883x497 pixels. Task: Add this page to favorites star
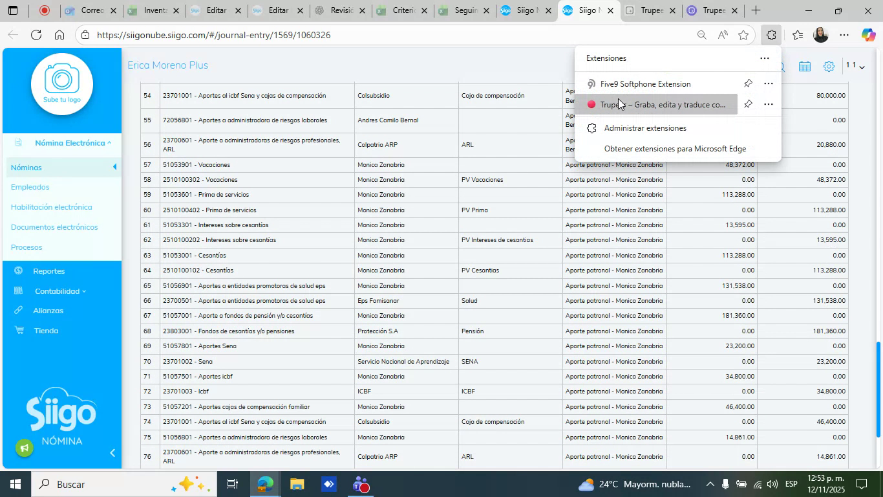743,35
